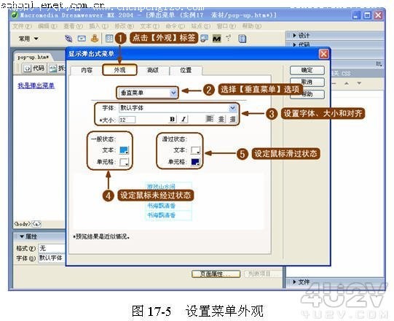Pick the 滑过状态 单元格 color swatch
Viewport: 394px width, 321px height.
coord(195,162)
